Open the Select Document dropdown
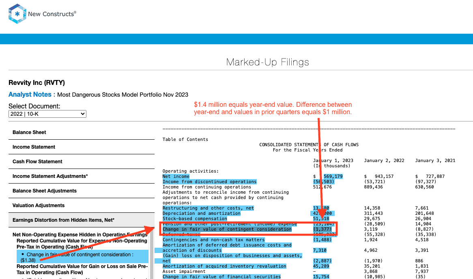 click(47, 114)
